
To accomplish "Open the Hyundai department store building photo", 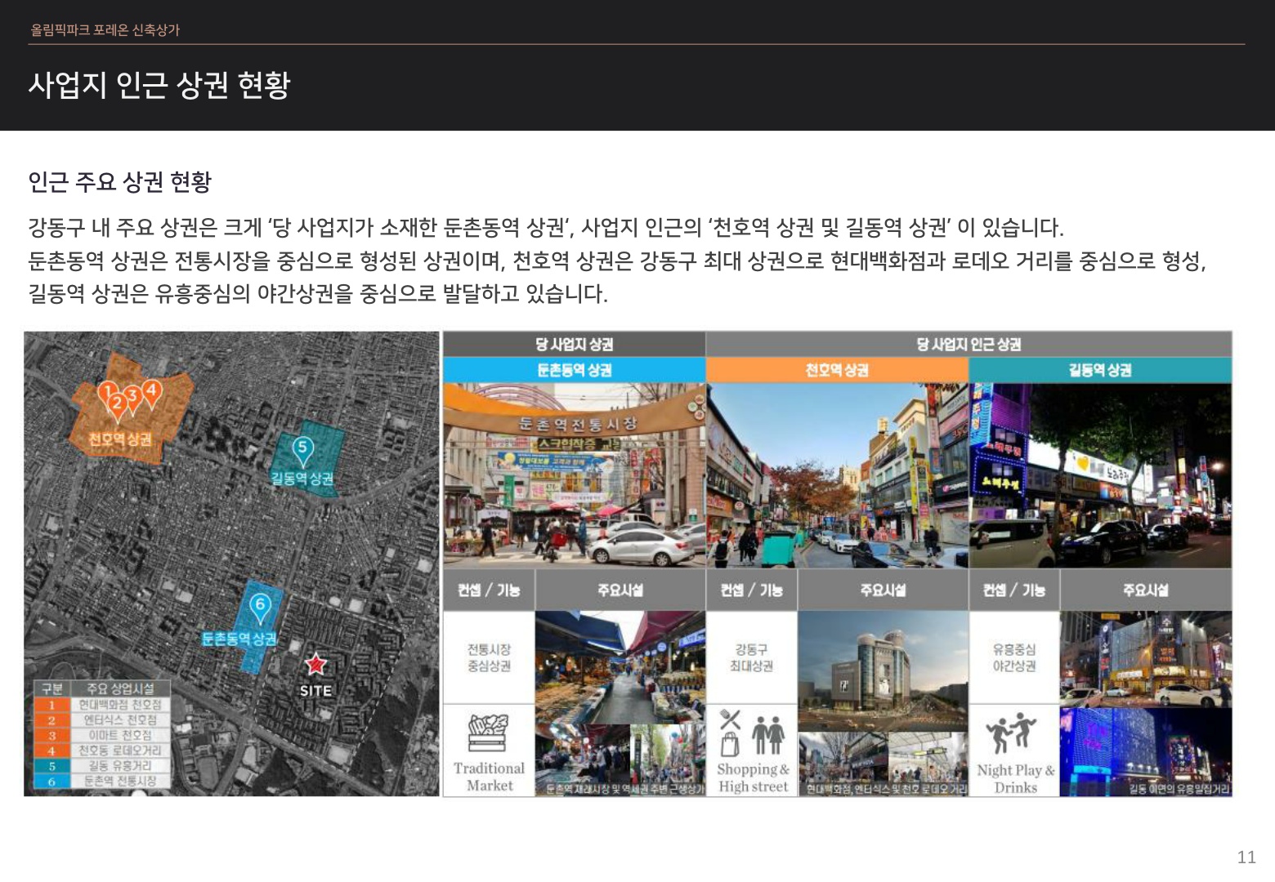I will (x=883, y=670).
